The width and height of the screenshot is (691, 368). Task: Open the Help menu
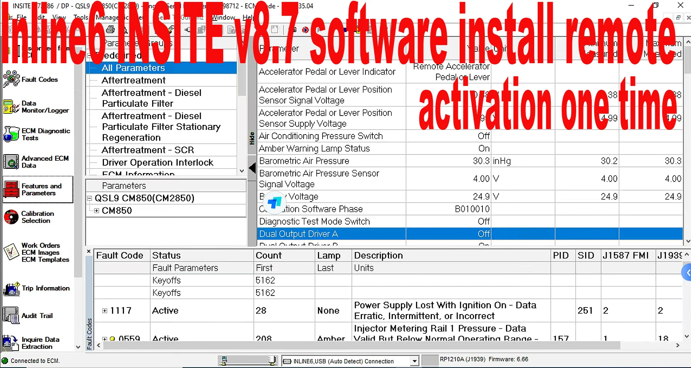(248, 17)
